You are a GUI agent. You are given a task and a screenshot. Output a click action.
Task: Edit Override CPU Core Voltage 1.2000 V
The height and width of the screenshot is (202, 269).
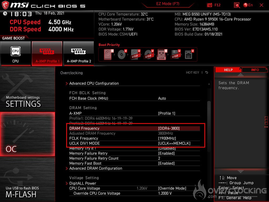pyautogui.click(x=165, y=193)
